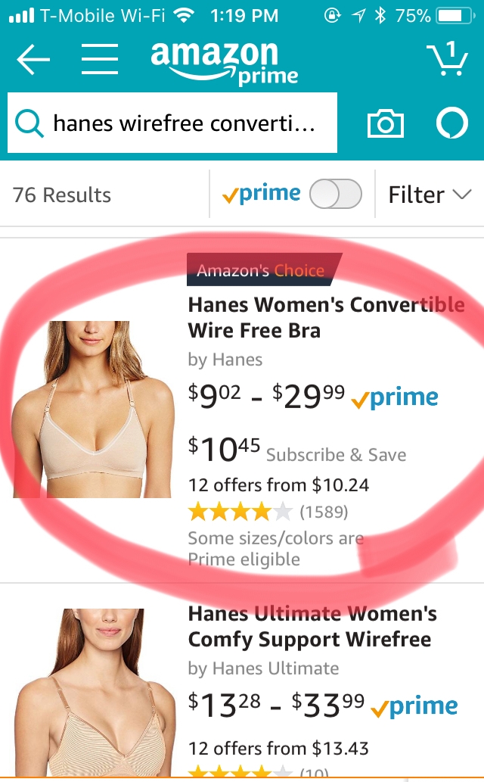This screenshot has width=484, height=782.
Task: Expand the Filter dropdown
Action: (x=429, y=195)
